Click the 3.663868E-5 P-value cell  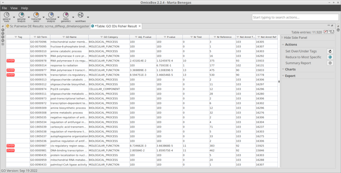point(169,146)
